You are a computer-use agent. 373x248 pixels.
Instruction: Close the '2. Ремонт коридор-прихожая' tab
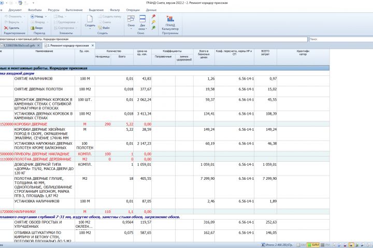[x=93, y=45]
